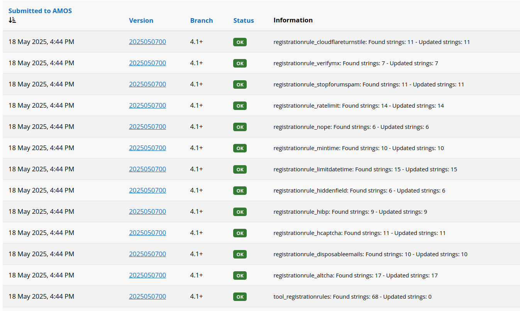
Task: Select text 'registrationrule_verifymx: Found strings: 7'
Action: tap(329, 63)
